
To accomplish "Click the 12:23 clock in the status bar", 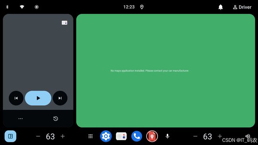I will 129,7.
